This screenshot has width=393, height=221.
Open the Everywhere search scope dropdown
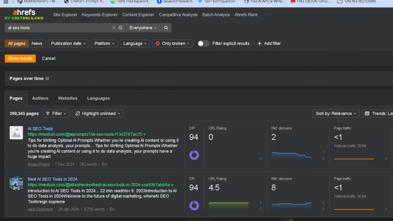pos(142,28)
